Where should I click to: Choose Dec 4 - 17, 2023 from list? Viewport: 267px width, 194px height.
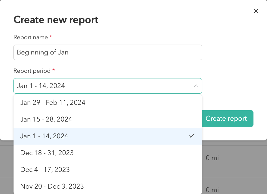(45, 170)
